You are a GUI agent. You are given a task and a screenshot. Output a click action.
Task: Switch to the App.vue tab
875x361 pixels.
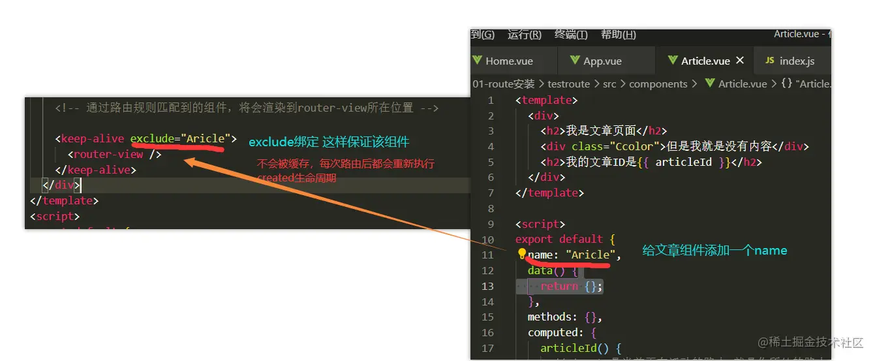pos(607,61)
